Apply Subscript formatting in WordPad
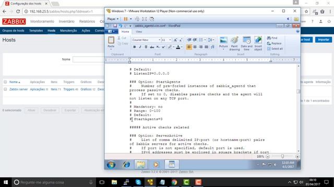 (x=158, y=47)
